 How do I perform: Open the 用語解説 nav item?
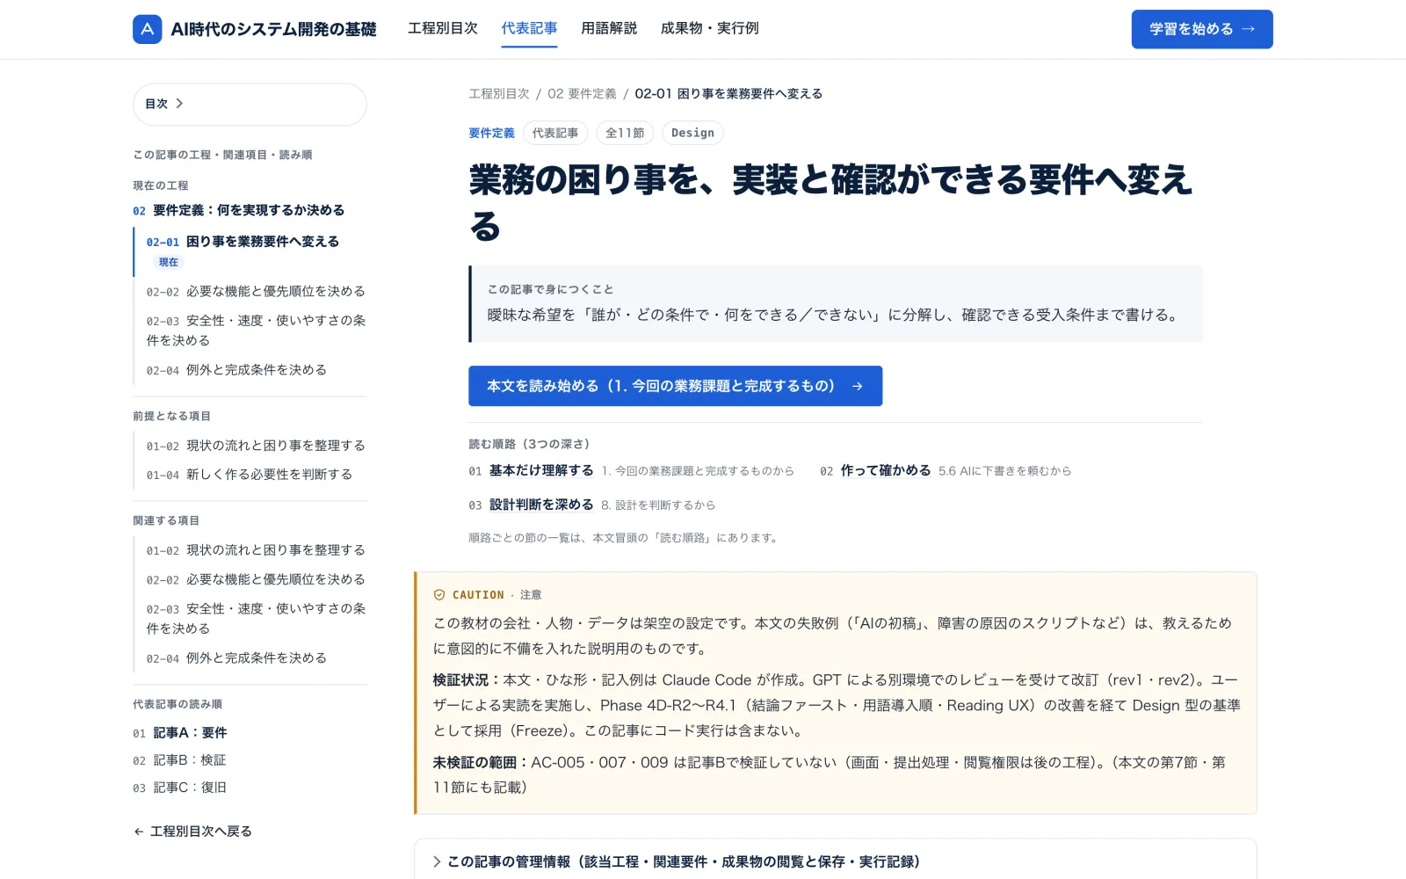pos(609,28)
